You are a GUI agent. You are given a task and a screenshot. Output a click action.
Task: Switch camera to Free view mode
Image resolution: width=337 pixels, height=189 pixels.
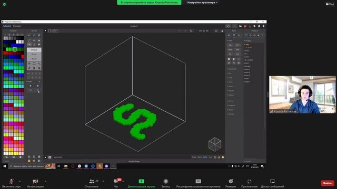pyautogui.click(x=200, y=157)
